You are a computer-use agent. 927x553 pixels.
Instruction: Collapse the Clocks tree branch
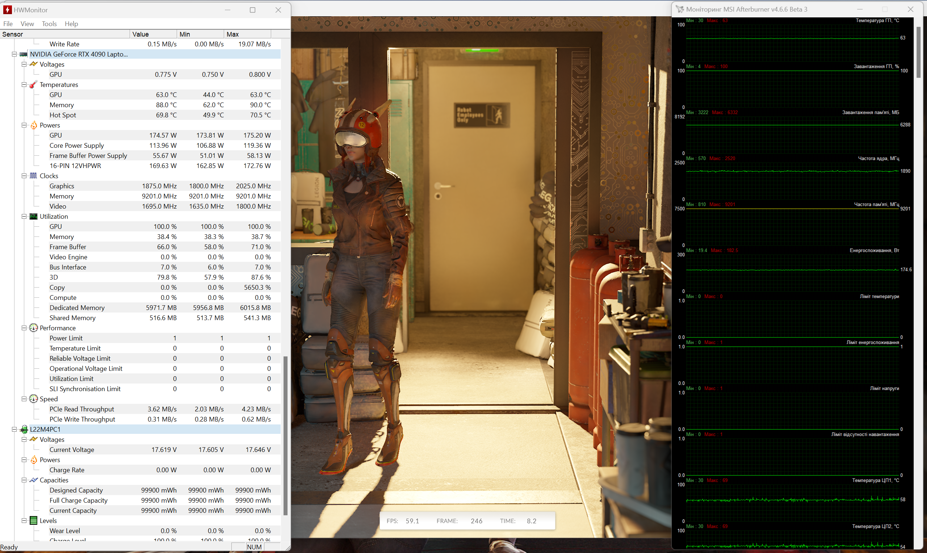click(24, 176)
